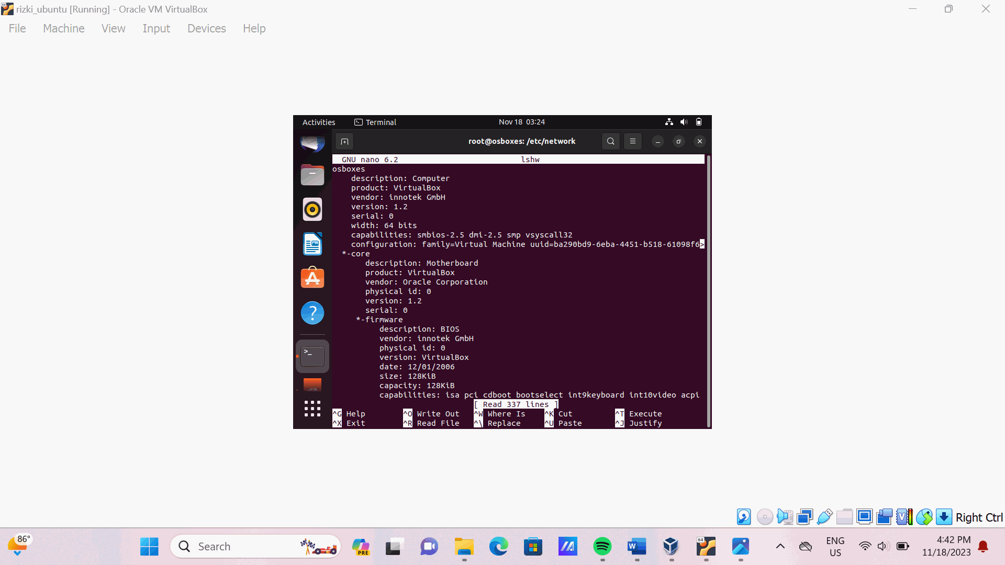The height and width of the screenshot is (565, 1005).
Task: Click the network status icon in Ubuntu top bar
Action: click(669, 122)
